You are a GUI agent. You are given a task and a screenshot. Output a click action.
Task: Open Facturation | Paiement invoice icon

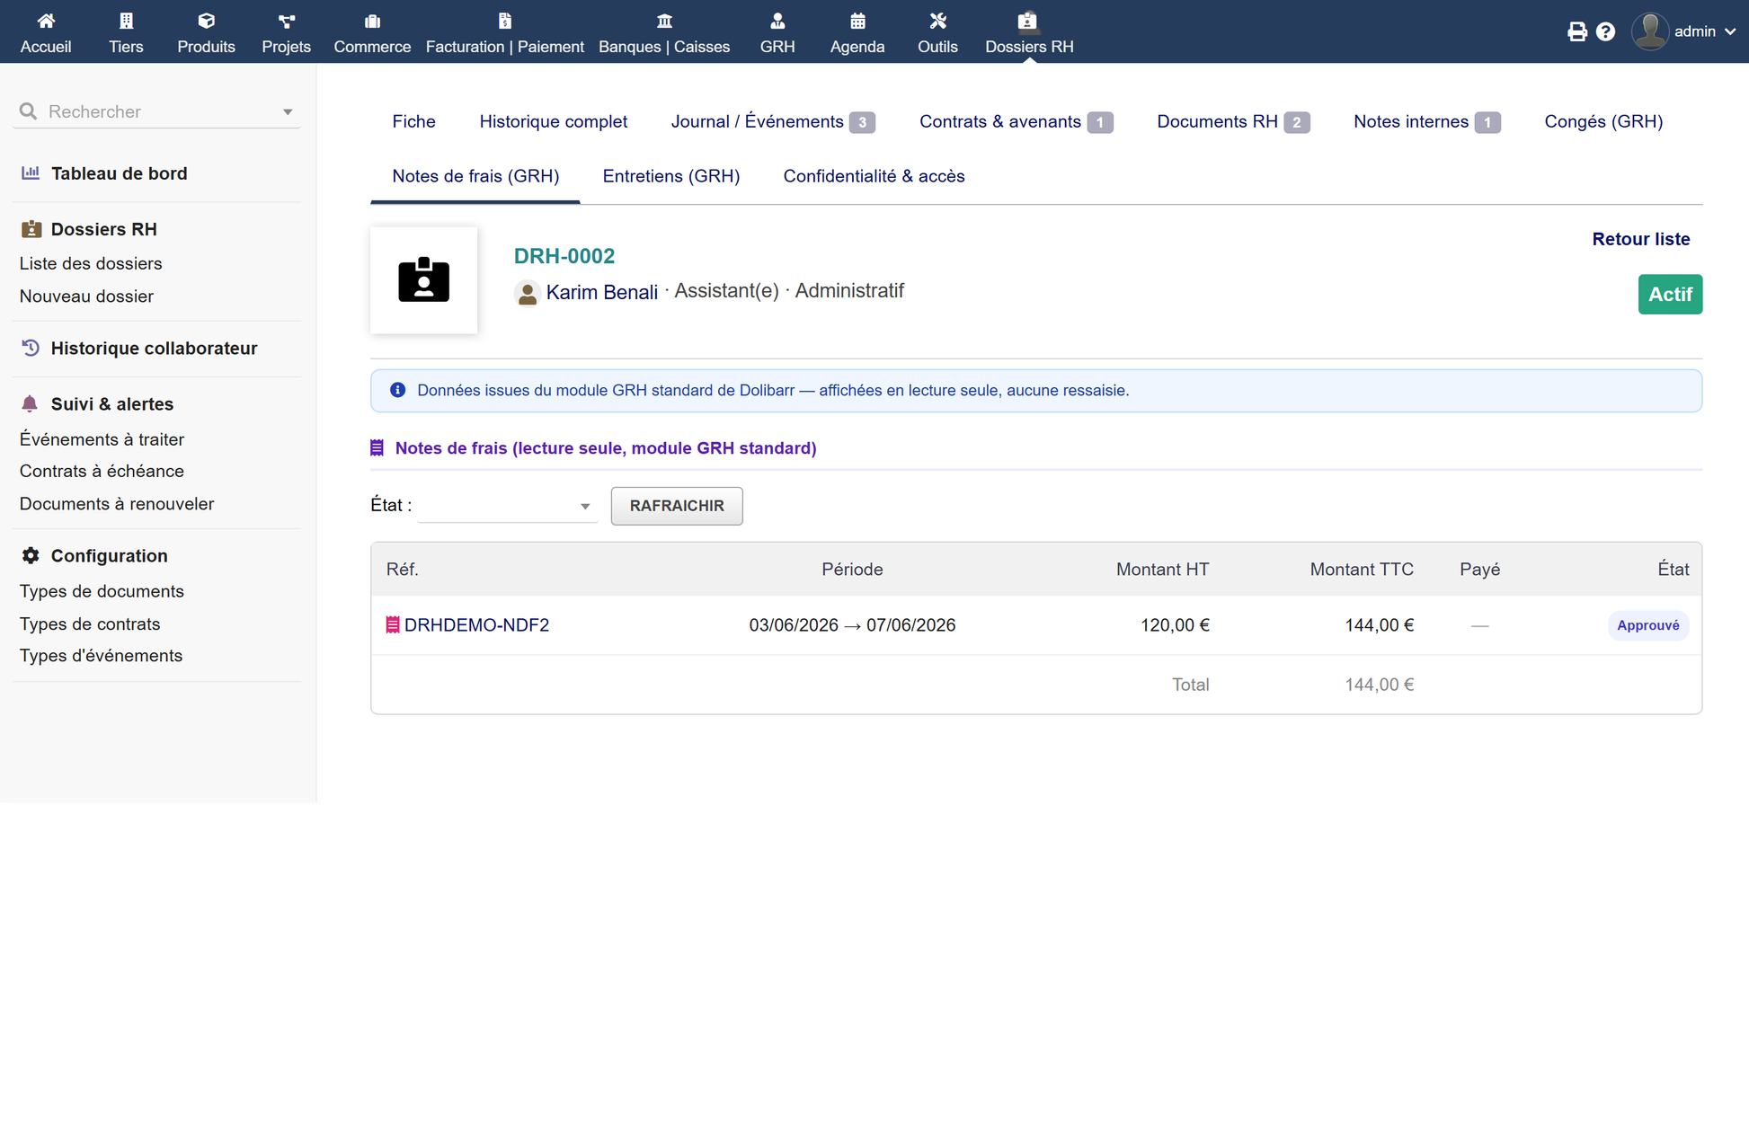(x=504, y=21)
